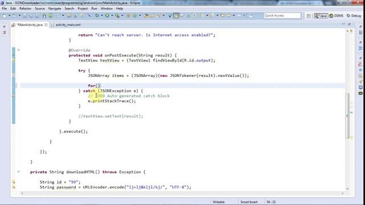Open the Source menu
This screenshot has width=365, height=205.
tap(39, 9)
